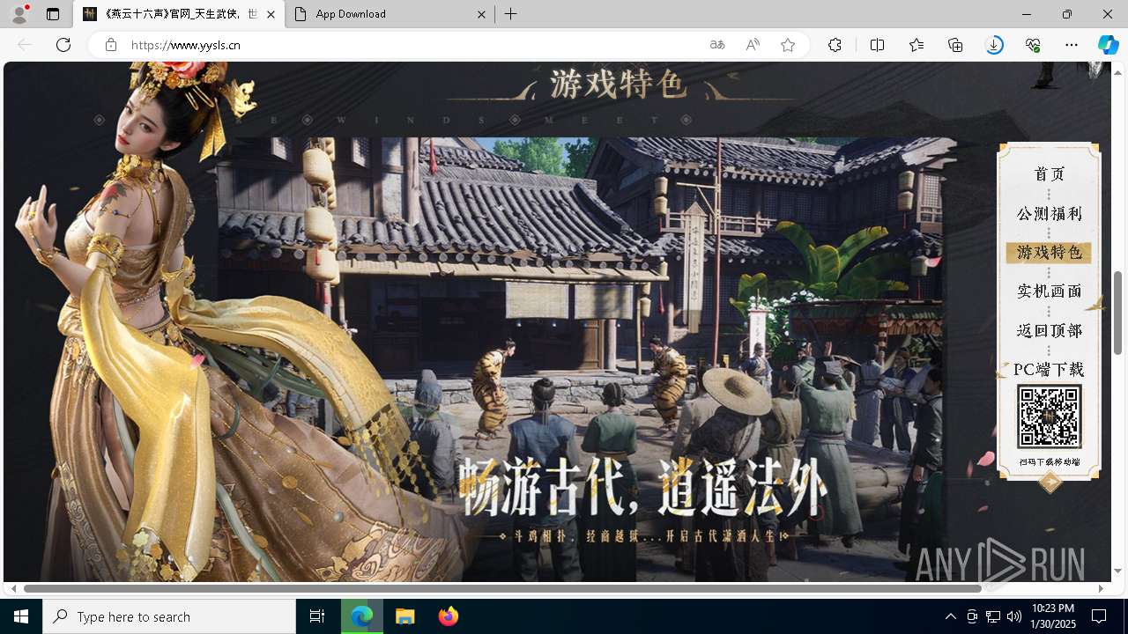Open the Favorites list icon
Image resolution: width=1128 pixels, height=634 pixels.
pos(916,45)
